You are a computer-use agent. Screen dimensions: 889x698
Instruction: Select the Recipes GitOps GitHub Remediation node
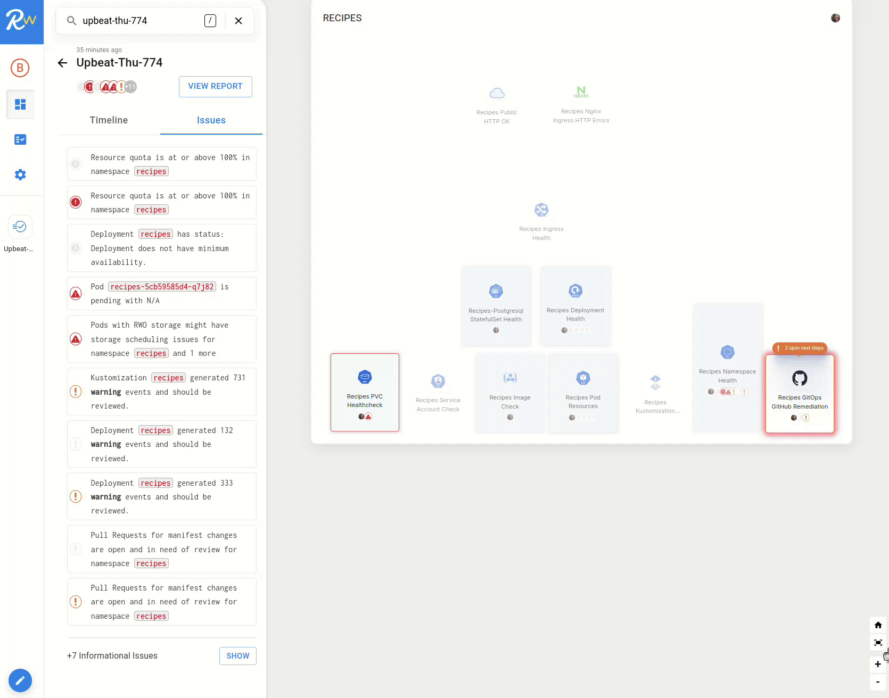[x=800, y=394]
